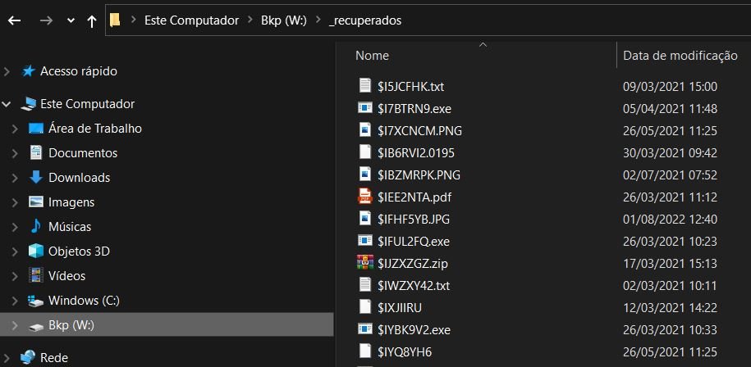Click the Vídeos film icon

pos(36,275)
